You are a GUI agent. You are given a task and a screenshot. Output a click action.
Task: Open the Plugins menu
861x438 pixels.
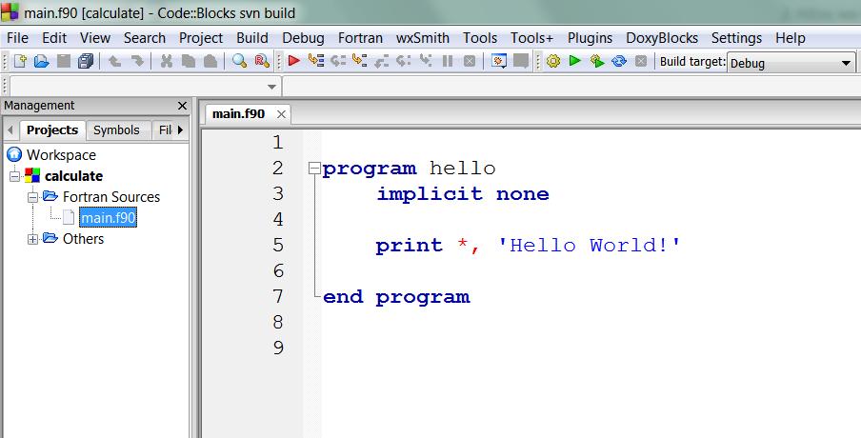590,38
